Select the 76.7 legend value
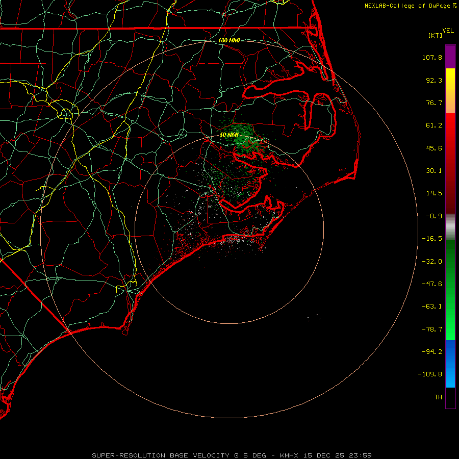459x459 pixels. [434, 103]
